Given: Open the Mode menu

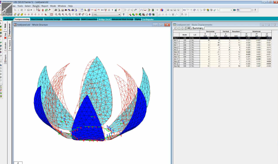Looking at the screenshot, I should coord(53,6).
